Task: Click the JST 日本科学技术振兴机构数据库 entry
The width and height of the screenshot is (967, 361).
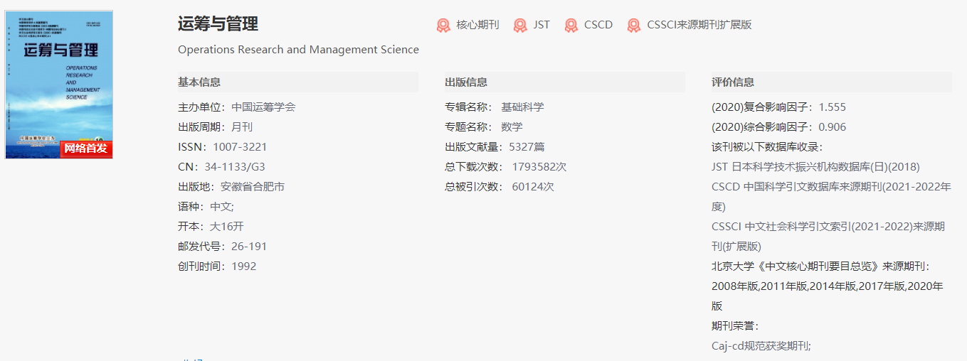Action: 815,167
